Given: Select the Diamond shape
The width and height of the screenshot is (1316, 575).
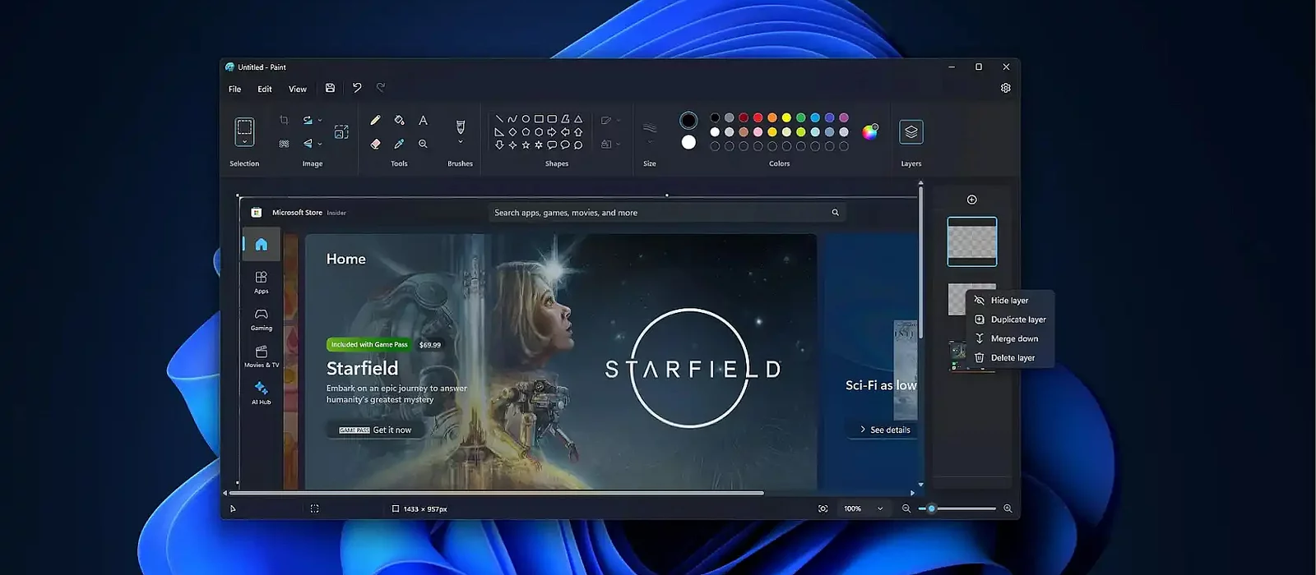Looking at the screenshot, I should (512, 131).
